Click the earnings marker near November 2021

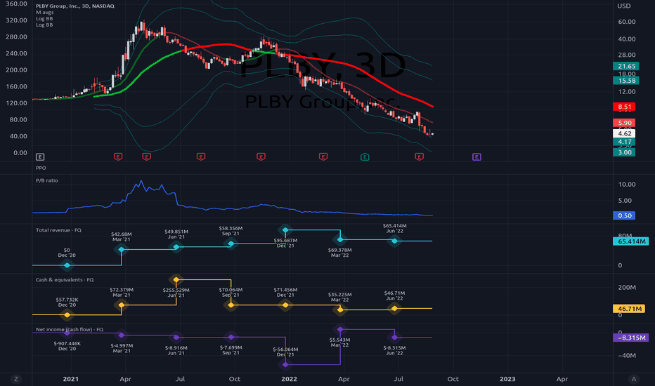pyautogui.click(x=261, y=157)
